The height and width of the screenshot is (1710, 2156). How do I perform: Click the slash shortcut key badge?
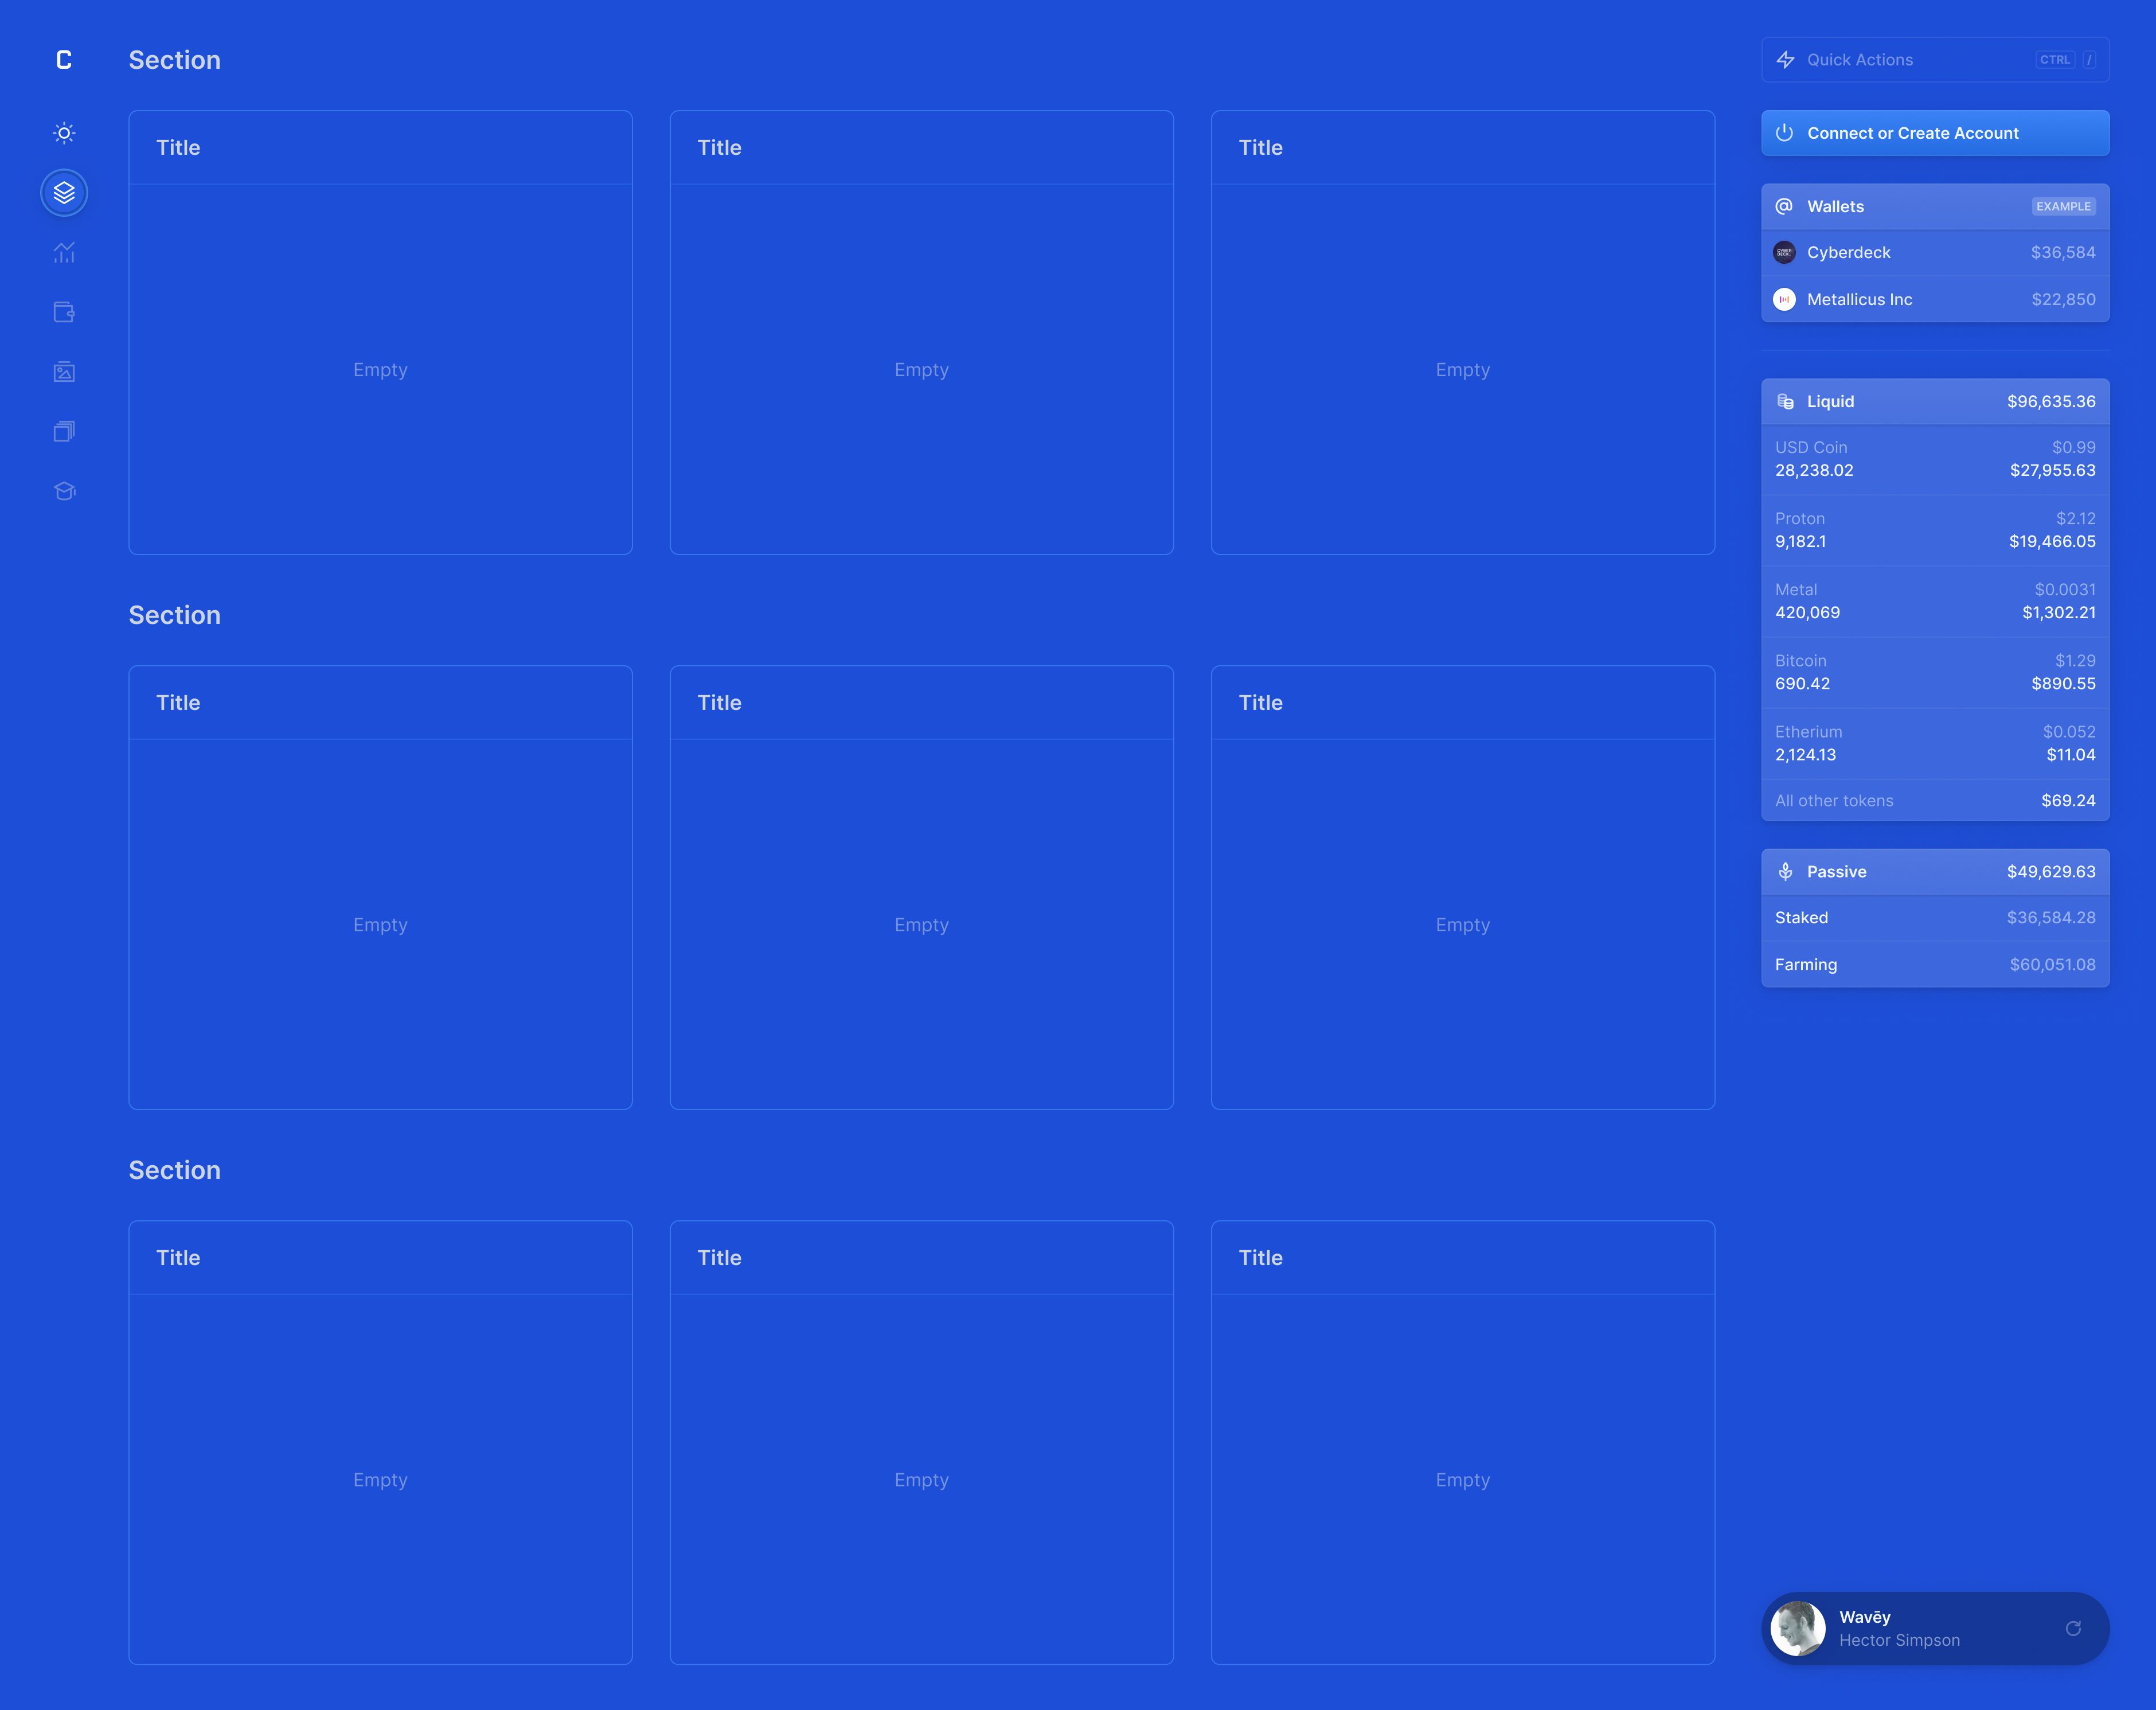[x=2089, y=60]
